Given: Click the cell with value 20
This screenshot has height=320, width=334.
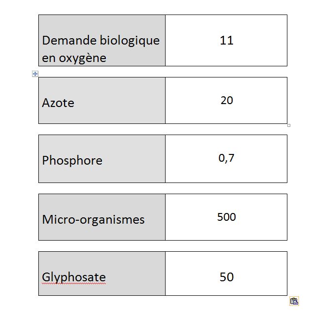Looking at the screenshot, I should 226,100.
